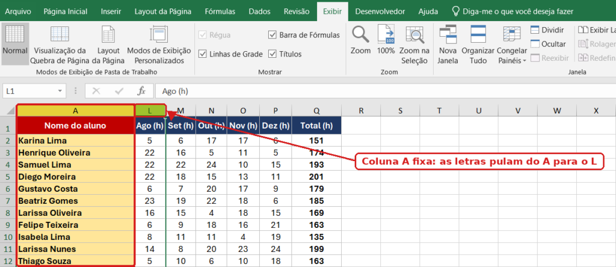
Task: Click the cell Gustavo Costa
Action: [x=75, y=189]
